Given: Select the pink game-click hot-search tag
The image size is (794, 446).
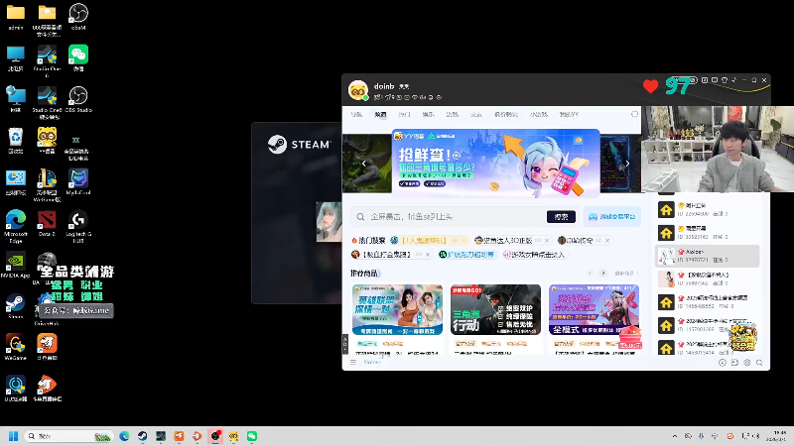Looking at the screenshot, I should [538, 255].
